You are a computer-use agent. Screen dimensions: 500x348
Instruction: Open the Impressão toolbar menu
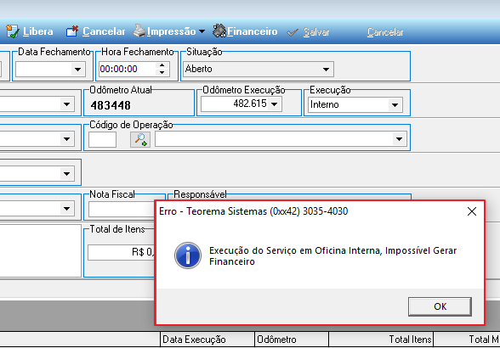pos(171,31)
